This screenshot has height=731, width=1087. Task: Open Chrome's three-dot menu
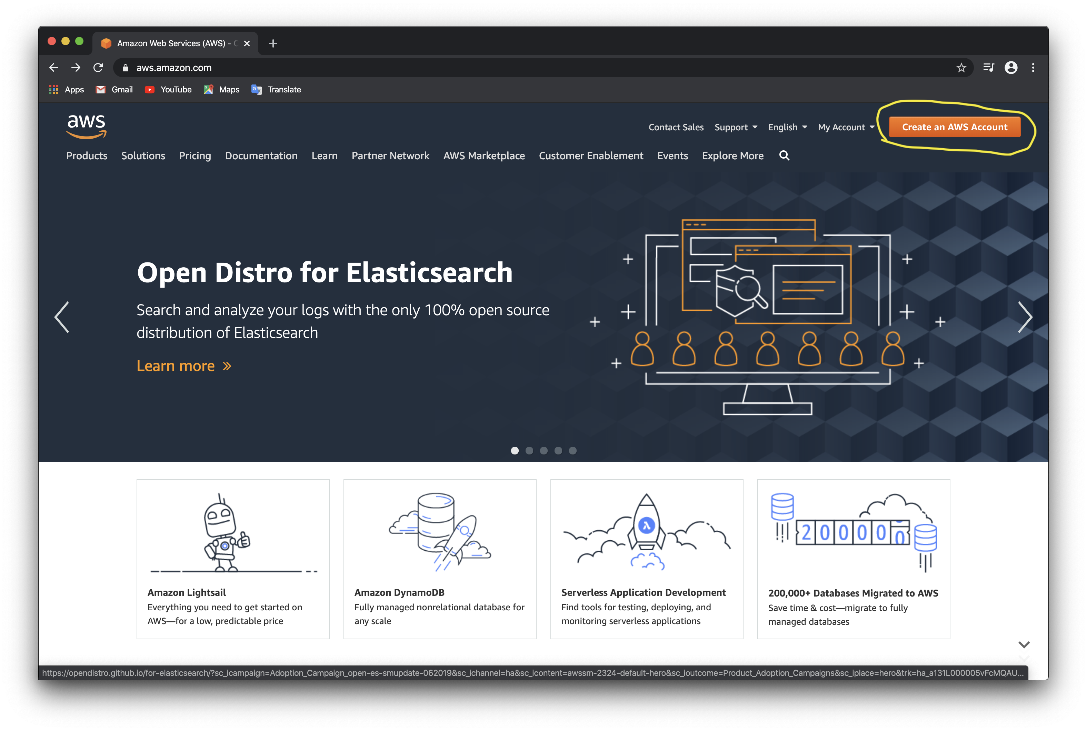pyautogui.click(x=1033, y=68)
